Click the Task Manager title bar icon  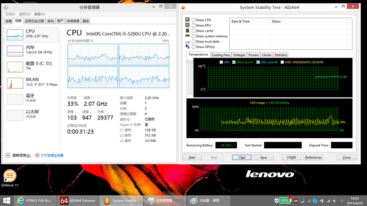[x=6, y=7]
